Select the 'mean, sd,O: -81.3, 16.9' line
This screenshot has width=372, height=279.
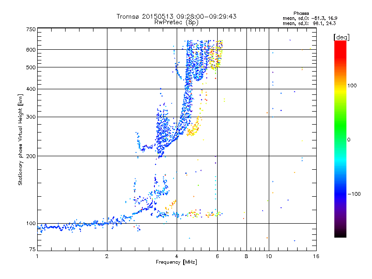tap(310, 18)
